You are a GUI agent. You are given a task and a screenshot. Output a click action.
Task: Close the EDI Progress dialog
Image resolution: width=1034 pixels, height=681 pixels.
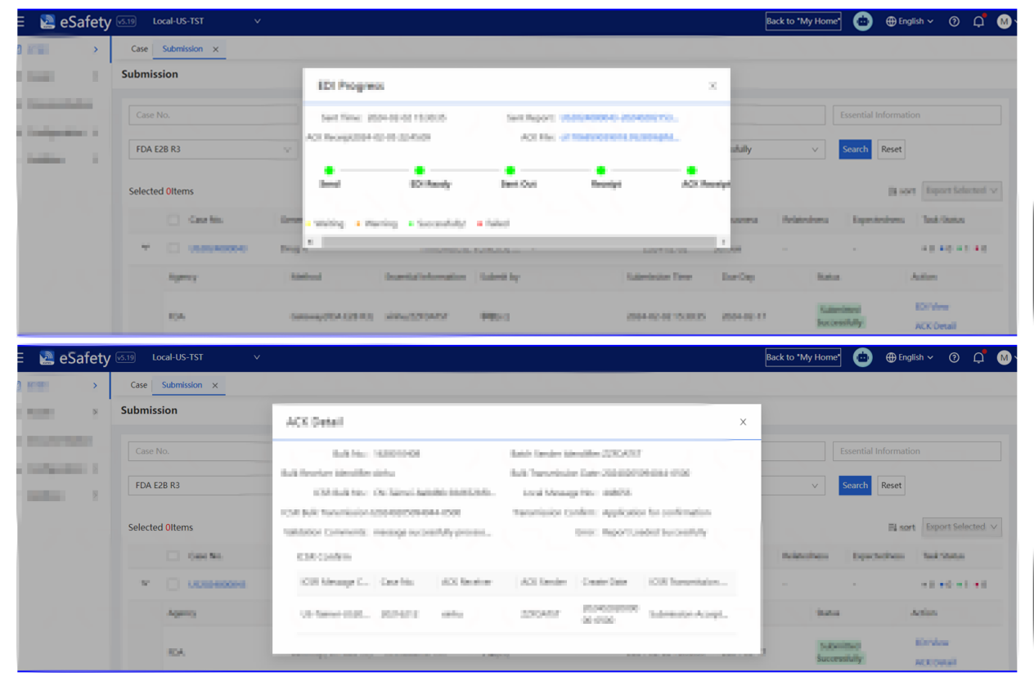[713, 86]
